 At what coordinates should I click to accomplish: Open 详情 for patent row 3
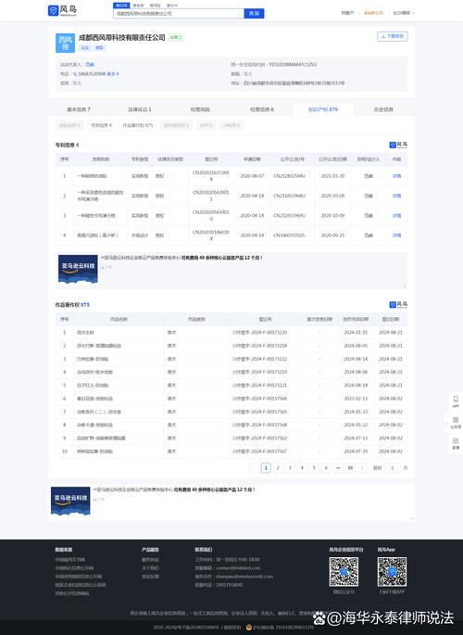click(396, 215)
